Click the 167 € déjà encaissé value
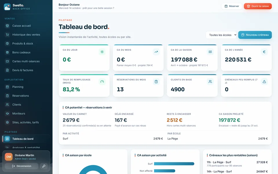The image size is (278, 174). [121, 120]
